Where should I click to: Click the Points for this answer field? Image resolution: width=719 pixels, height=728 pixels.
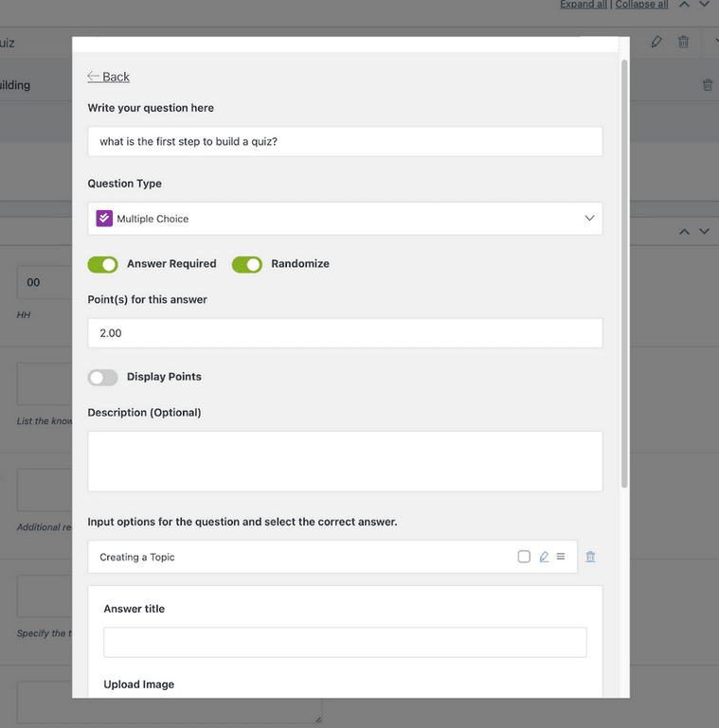(345, 333)
